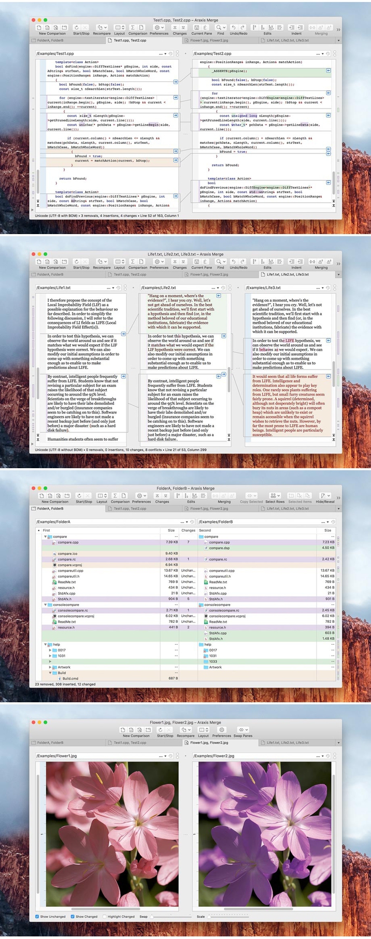
Task: Click browse '...' button of /Examples/FolderA field
Action: [x=182, y=522]
